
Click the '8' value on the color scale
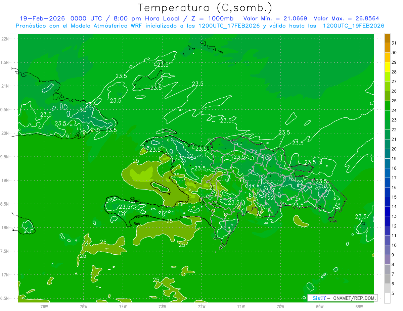pos(393,265)
